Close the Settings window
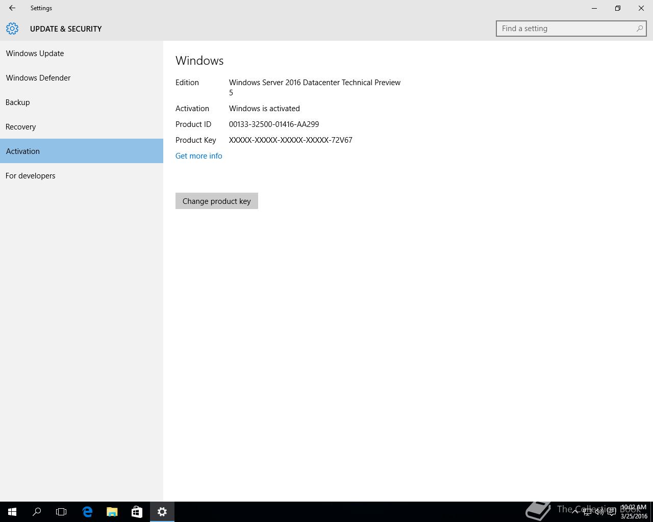 click(x=641, y=8)
